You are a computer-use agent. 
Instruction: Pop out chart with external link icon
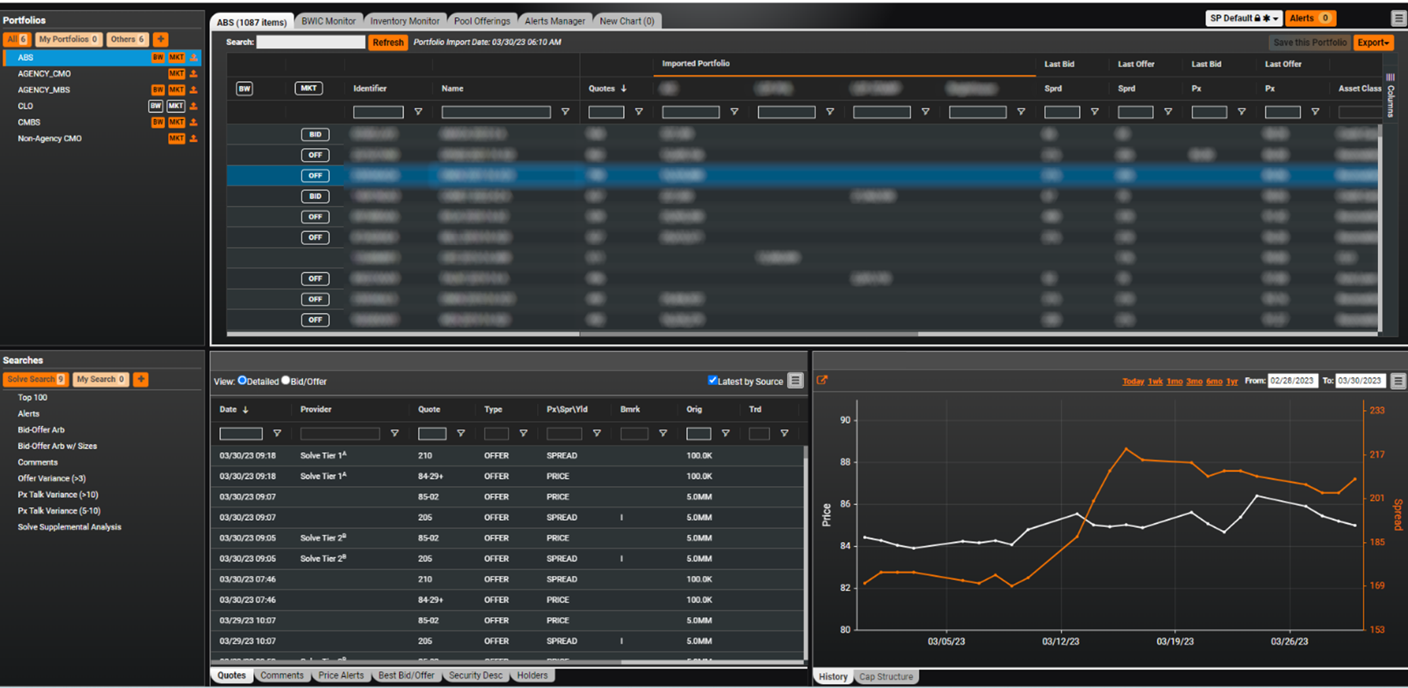pyautogui.click(x=822, y=380)
